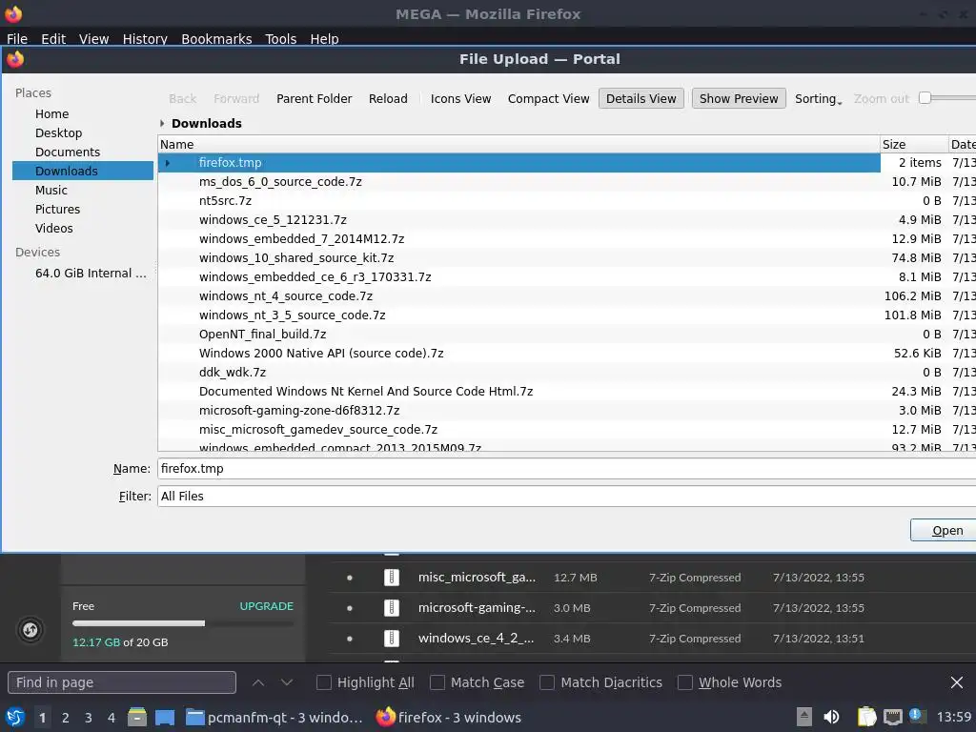Click the Find in page field
This screenshot has height=732, width=976.
tap(122, 682)
